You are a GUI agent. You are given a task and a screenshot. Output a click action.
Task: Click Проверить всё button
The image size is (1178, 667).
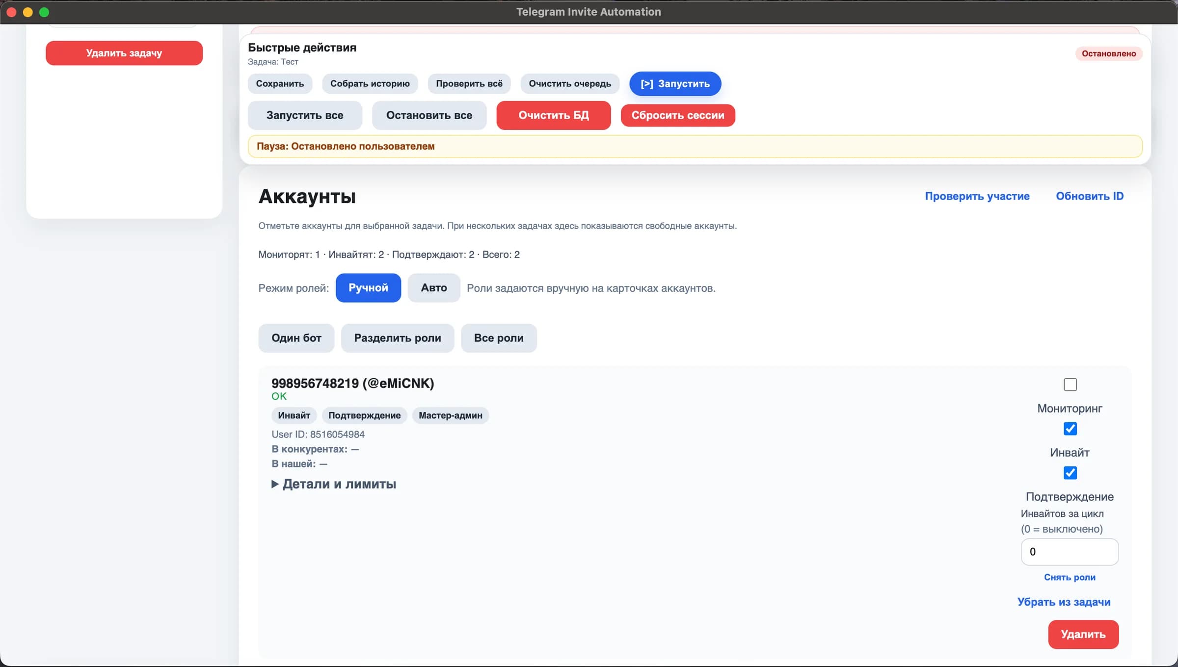click(x=469, y=83)
